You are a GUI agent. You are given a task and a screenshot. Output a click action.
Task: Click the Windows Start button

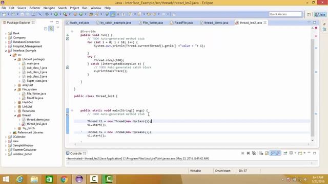click(6, 179)
